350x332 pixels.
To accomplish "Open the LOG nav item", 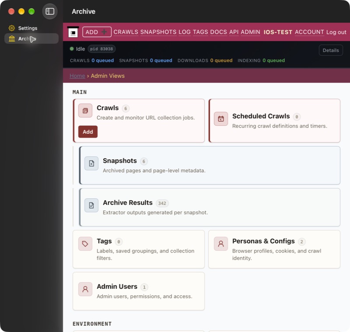I will click(185, 32).
